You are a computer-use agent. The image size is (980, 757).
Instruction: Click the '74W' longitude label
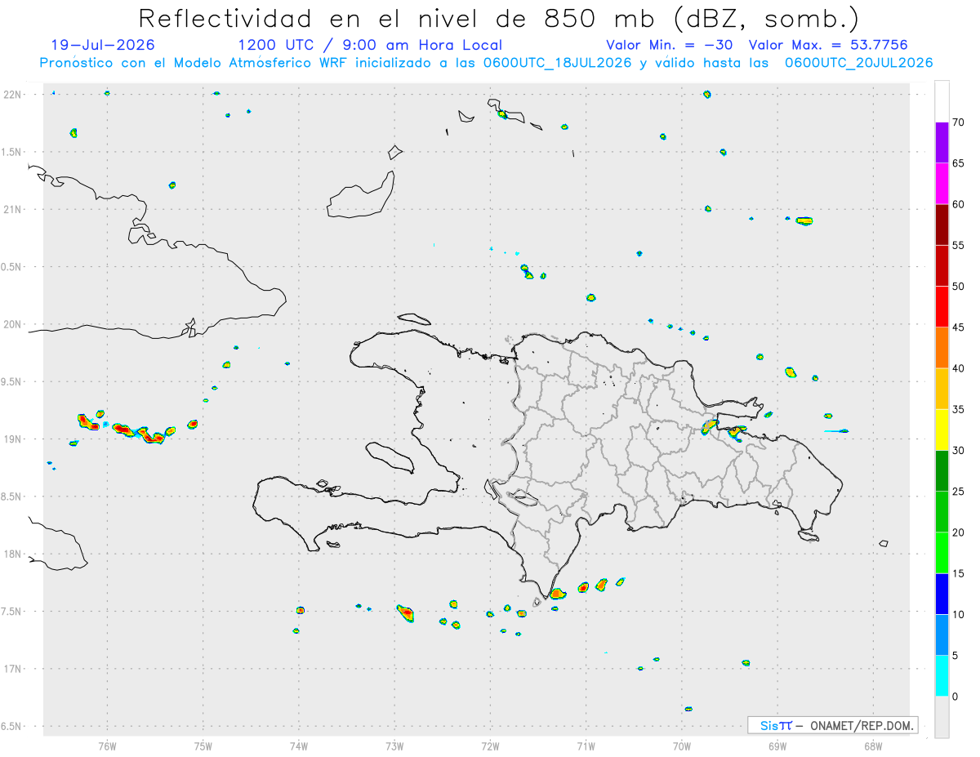(x=299, y=746)
